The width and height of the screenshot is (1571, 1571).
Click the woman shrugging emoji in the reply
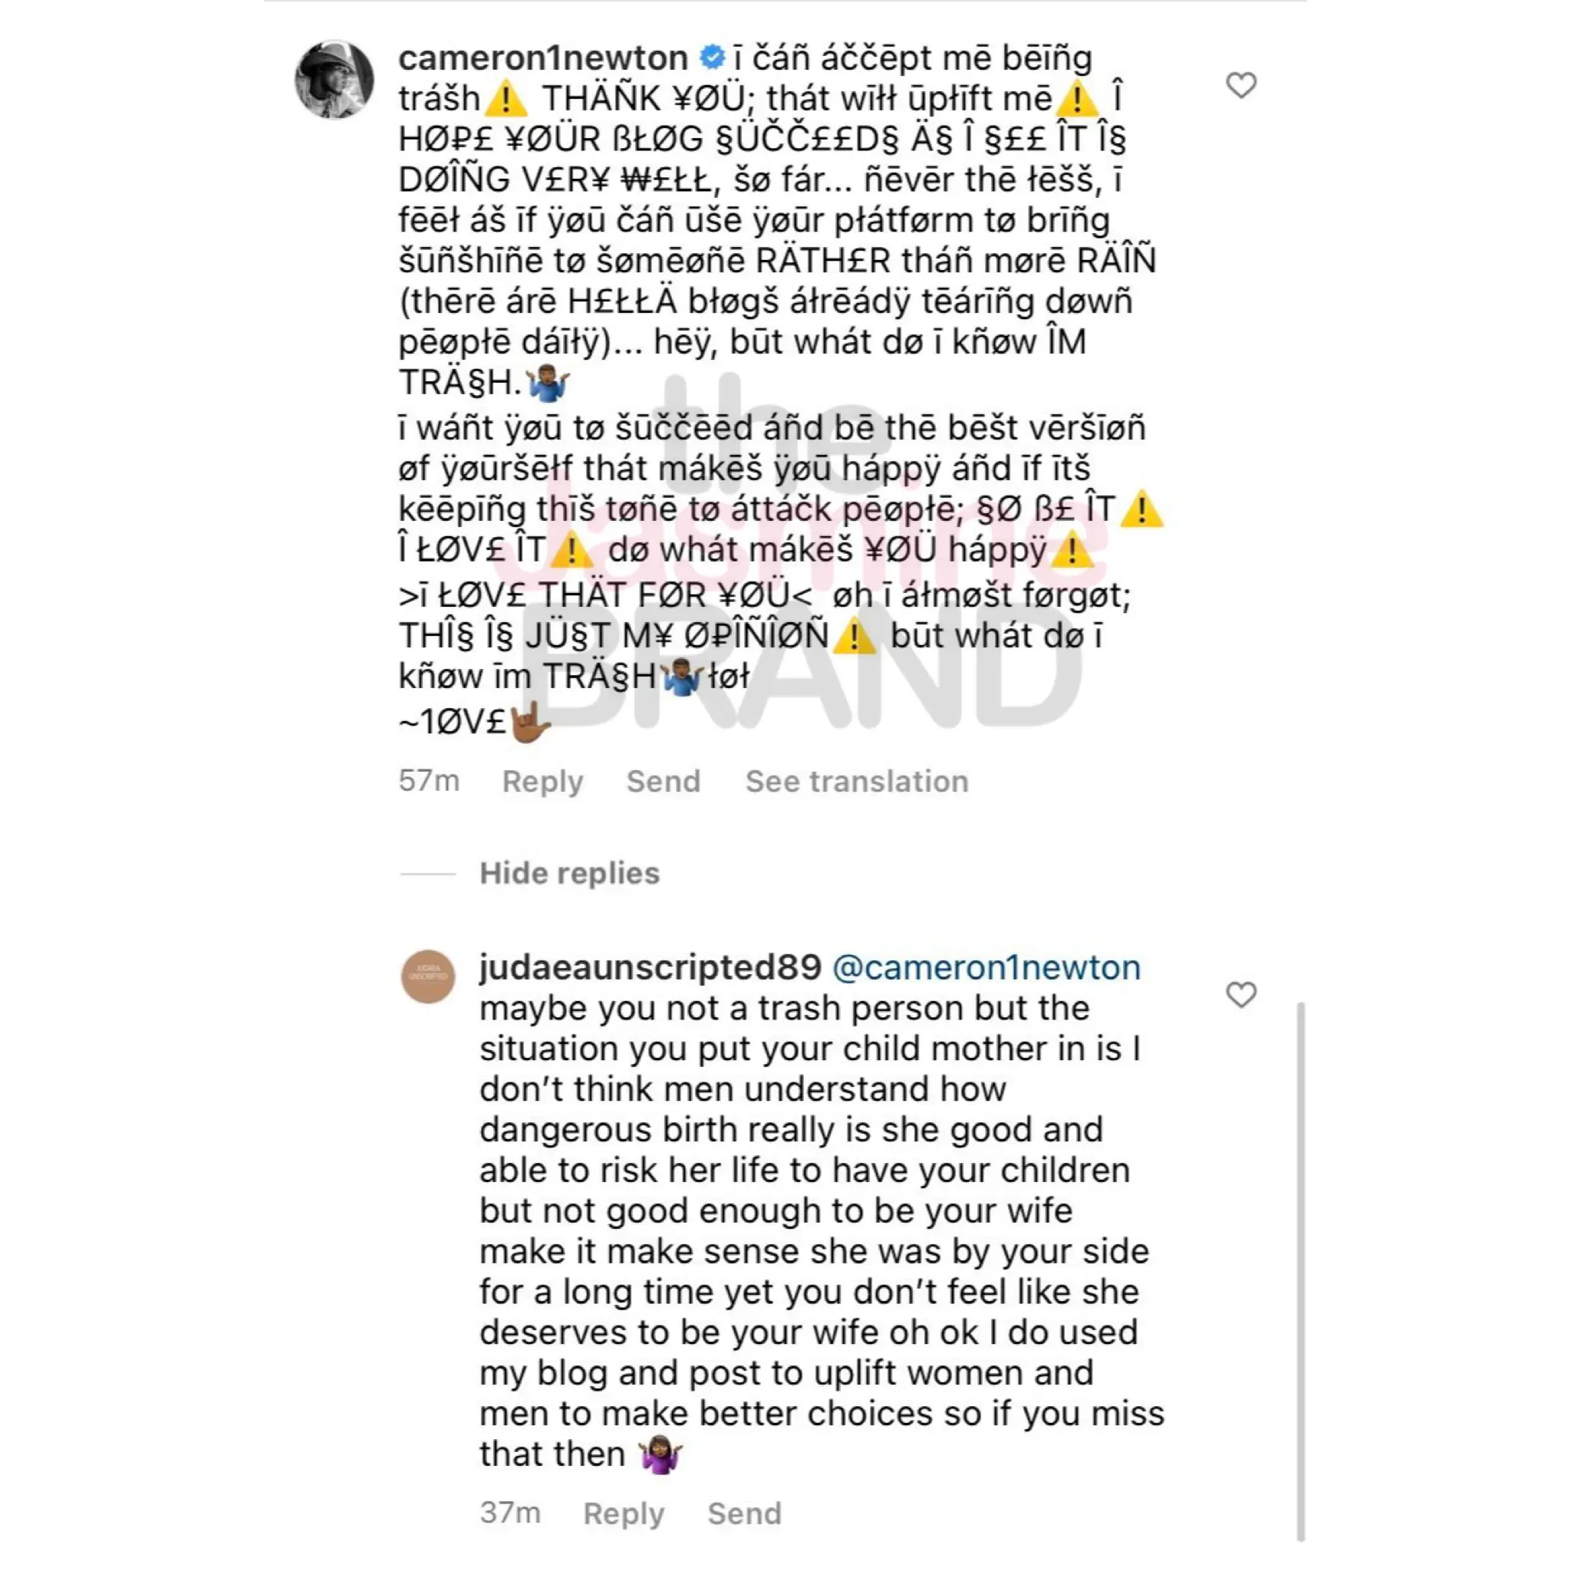coord(660,1454)
